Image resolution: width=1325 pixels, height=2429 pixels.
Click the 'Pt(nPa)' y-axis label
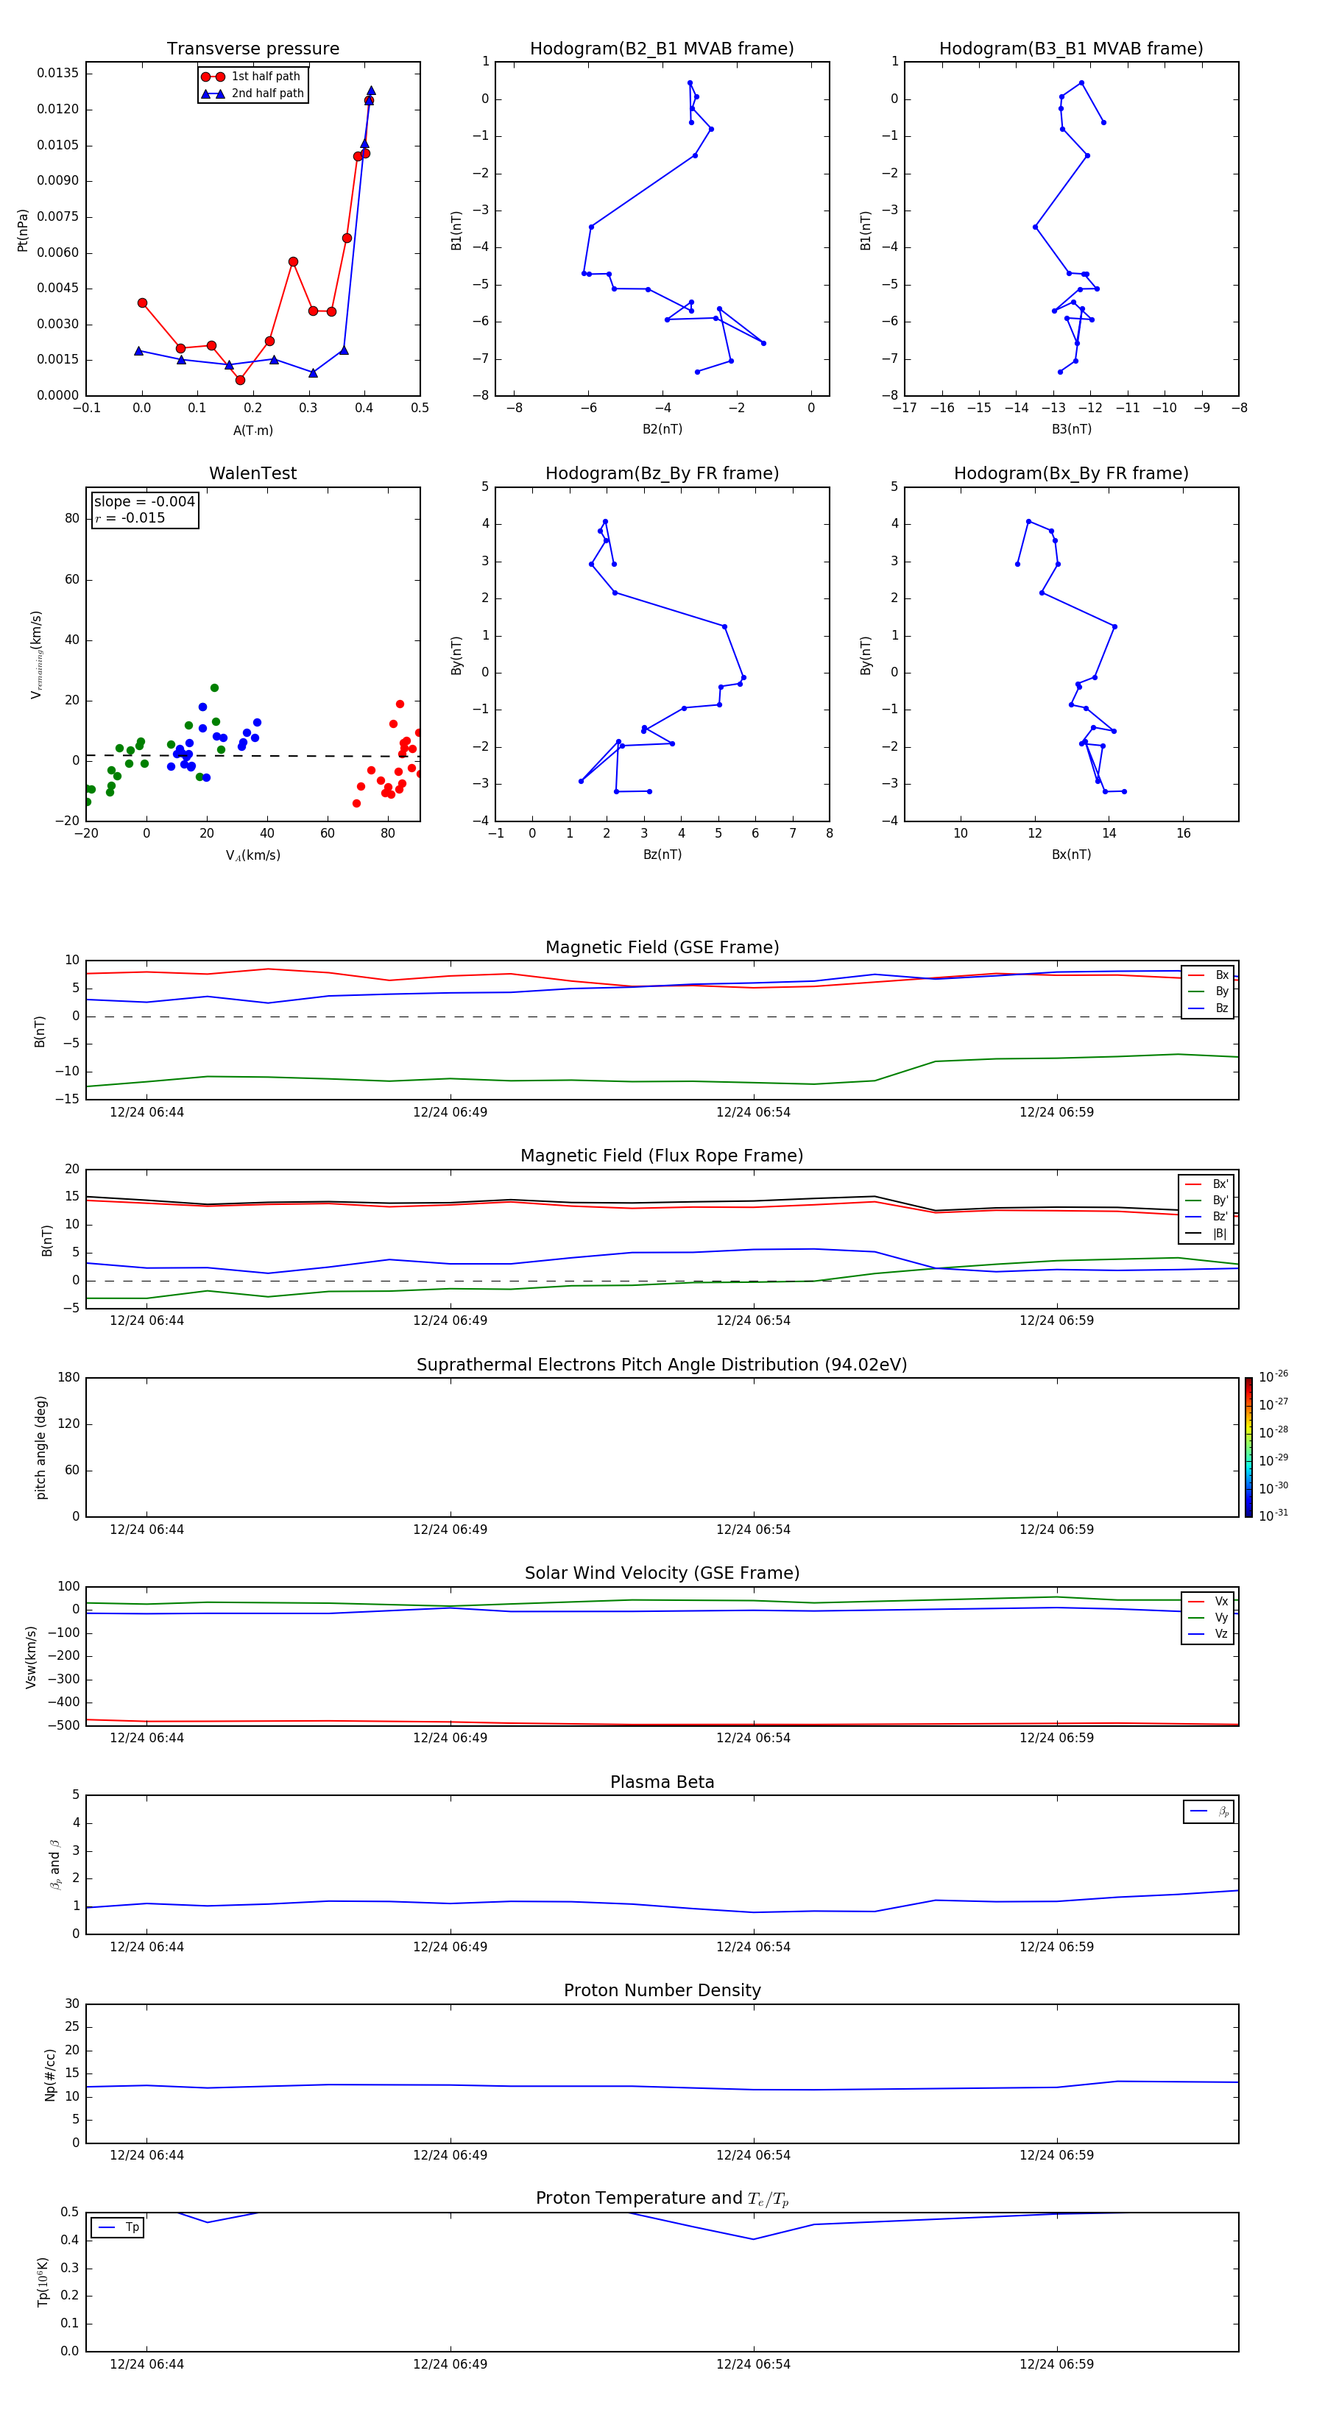pos(23,230)
